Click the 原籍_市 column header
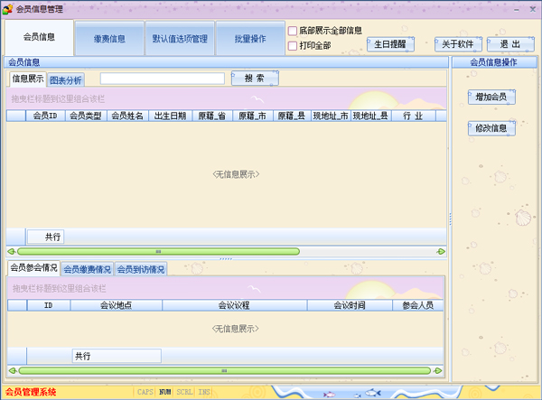 click(x=253, y=116)
